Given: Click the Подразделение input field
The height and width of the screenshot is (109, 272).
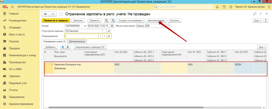Looking at the screenshot, I should click(x=81, y=36).
